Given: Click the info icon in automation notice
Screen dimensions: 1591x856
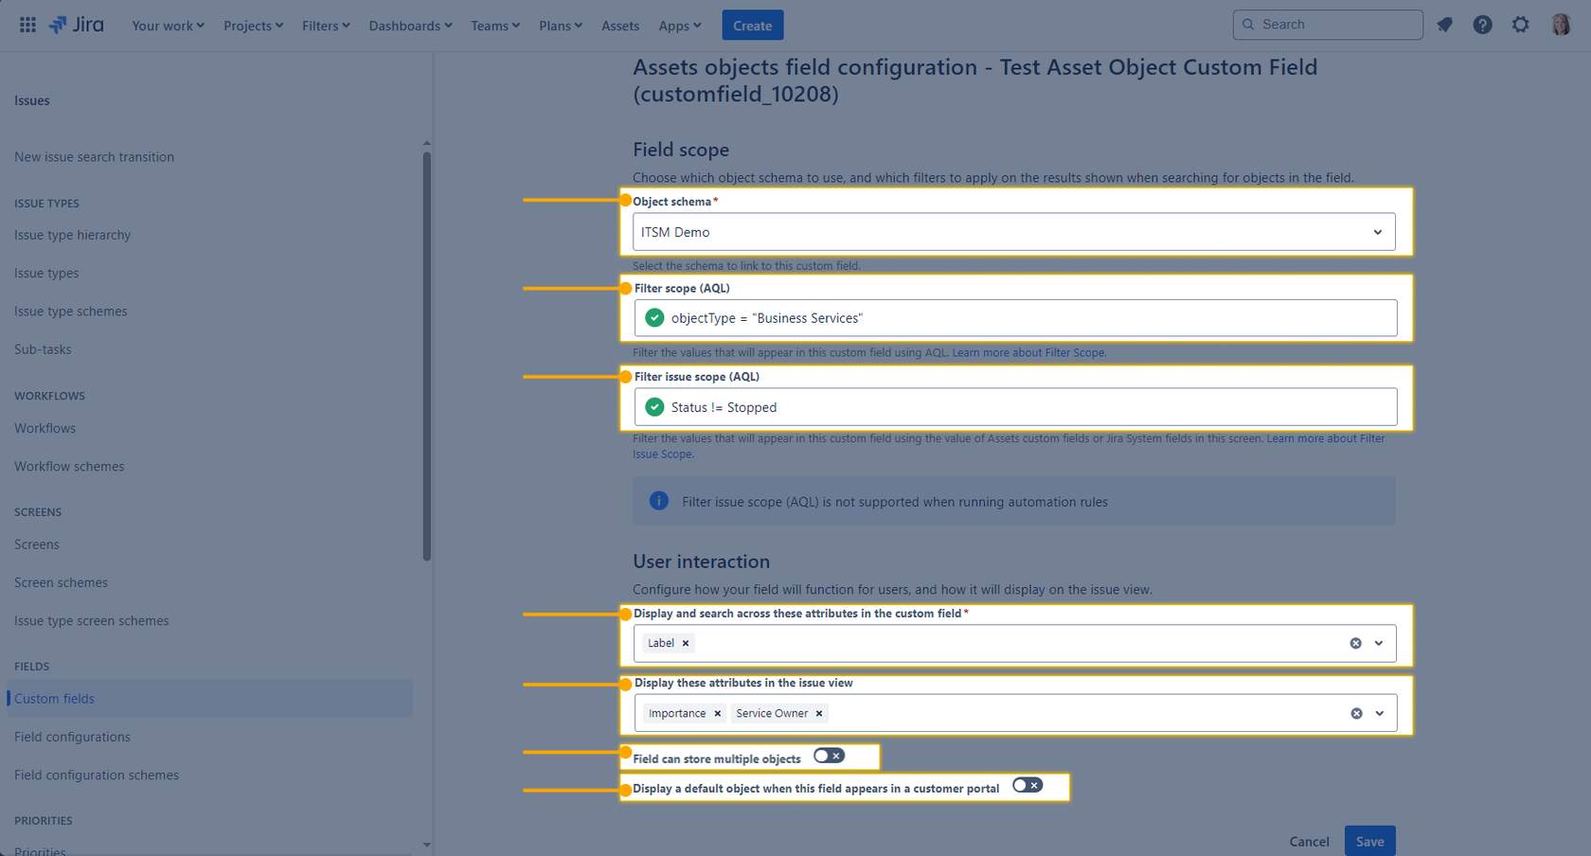Looking at the screenshot, I should (659, 501).
